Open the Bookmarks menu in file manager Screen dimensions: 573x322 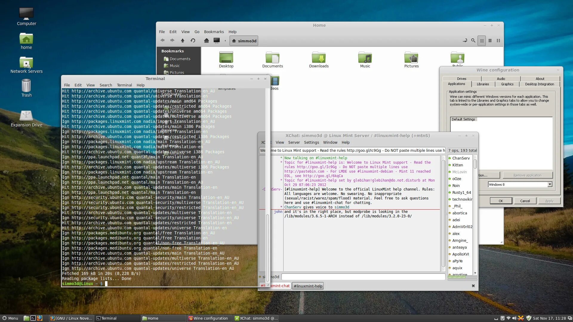point(214,32)
